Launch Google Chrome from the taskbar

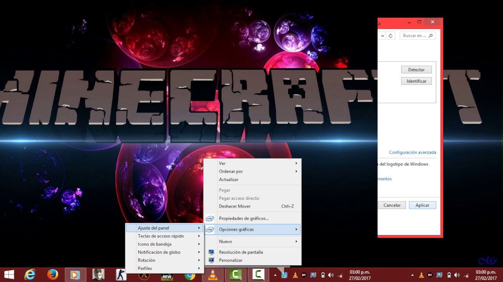point(190,275)
